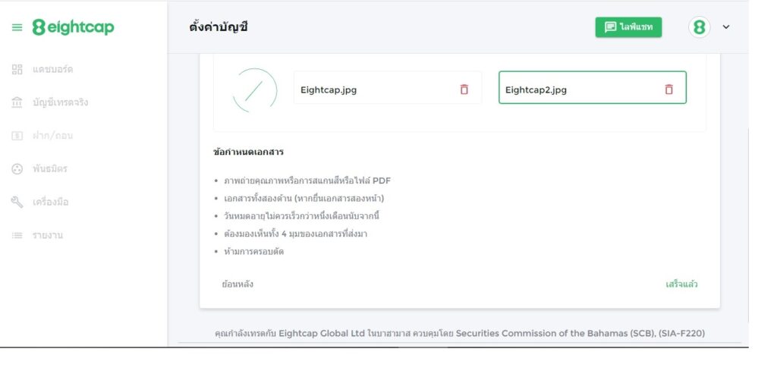
Task: Delete the Eightcap2.jpg file
Action: [x=668, y=90]
